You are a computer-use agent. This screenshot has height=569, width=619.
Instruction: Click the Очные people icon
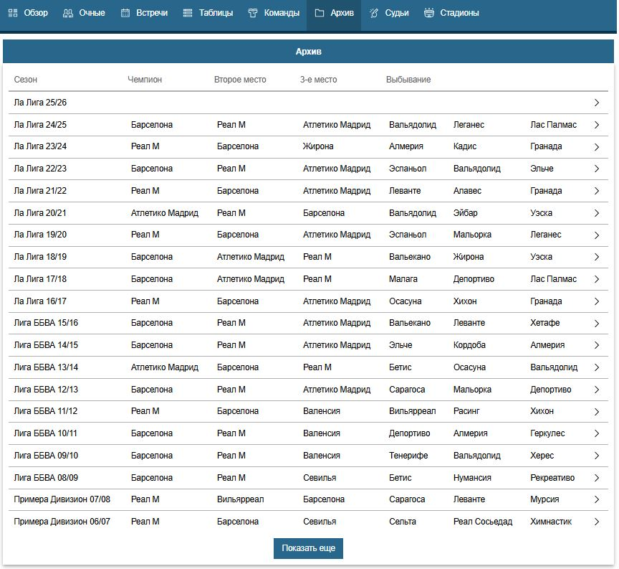coord(68,13)
